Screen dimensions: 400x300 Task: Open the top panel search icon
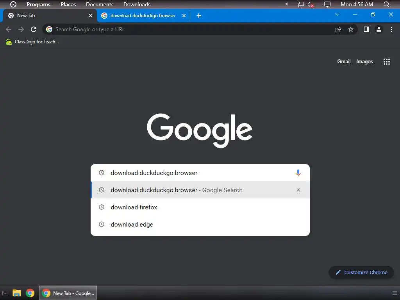tap(387, 4)
